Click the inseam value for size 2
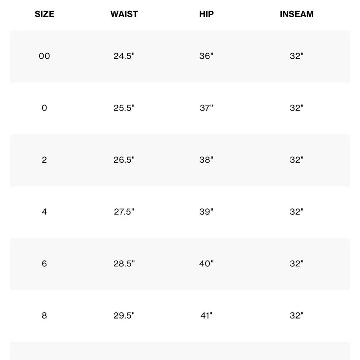Screen dimensions: 360x360 pyautogui.click(x=297, y=160)
